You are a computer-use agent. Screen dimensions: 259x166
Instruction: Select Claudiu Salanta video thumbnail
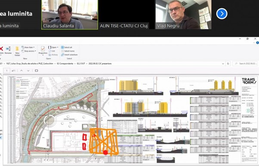(x=70, y=15)
